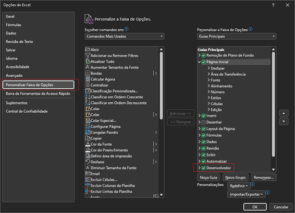295x213 pixels.
Task: Click the Calcular Agora calculator icon
Action: click(x=88, y=79)
